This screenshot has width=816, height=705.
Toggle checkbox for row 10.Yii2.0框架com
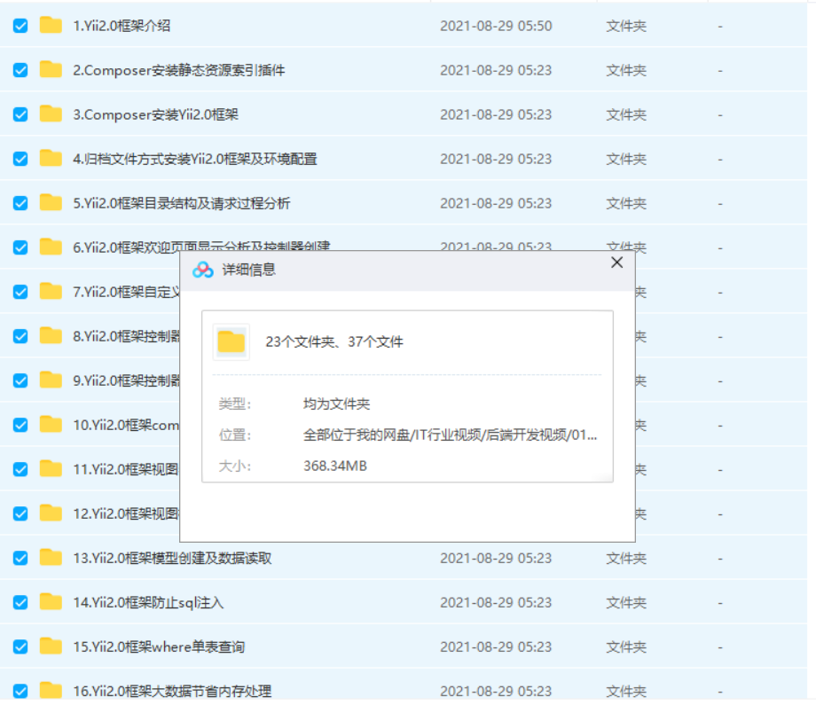(20, 425)
